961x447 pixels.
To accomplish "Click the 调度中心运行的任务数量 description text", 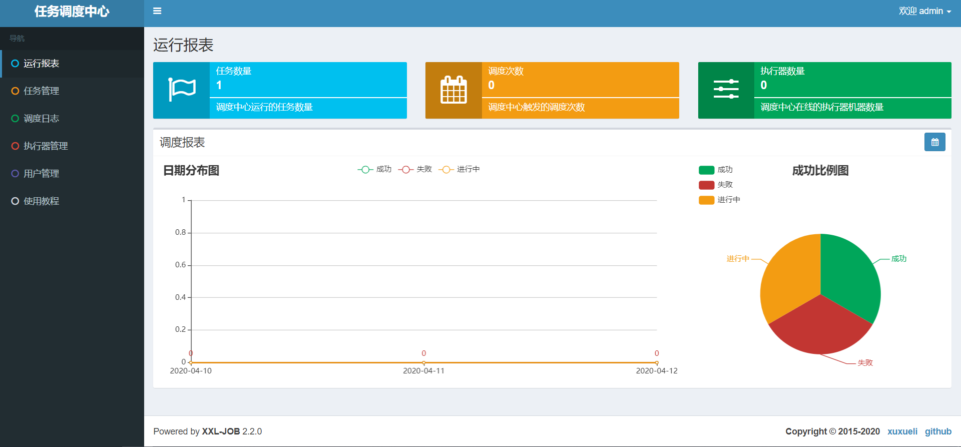I will (264, 107).
